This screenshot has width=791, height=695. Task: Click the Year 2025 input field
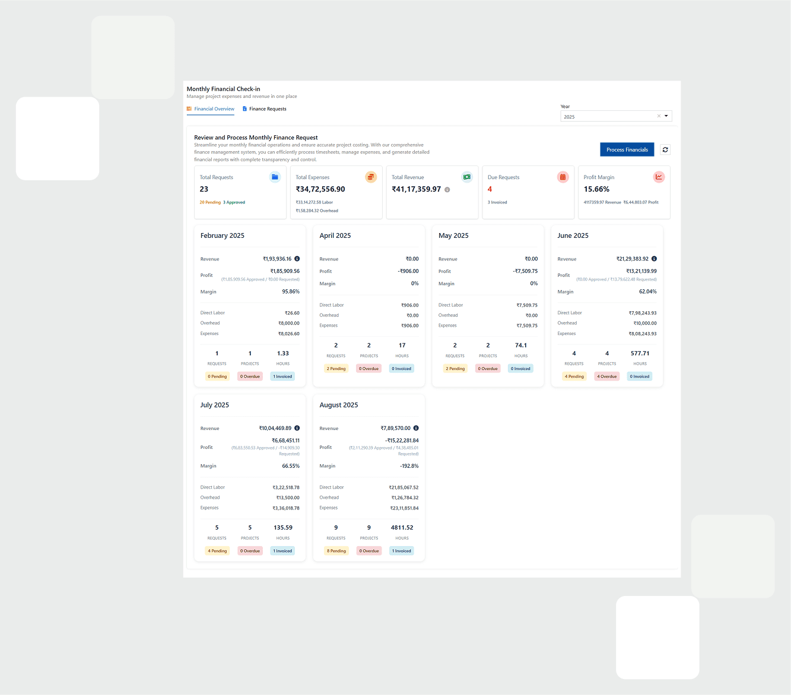click(616, 116)
